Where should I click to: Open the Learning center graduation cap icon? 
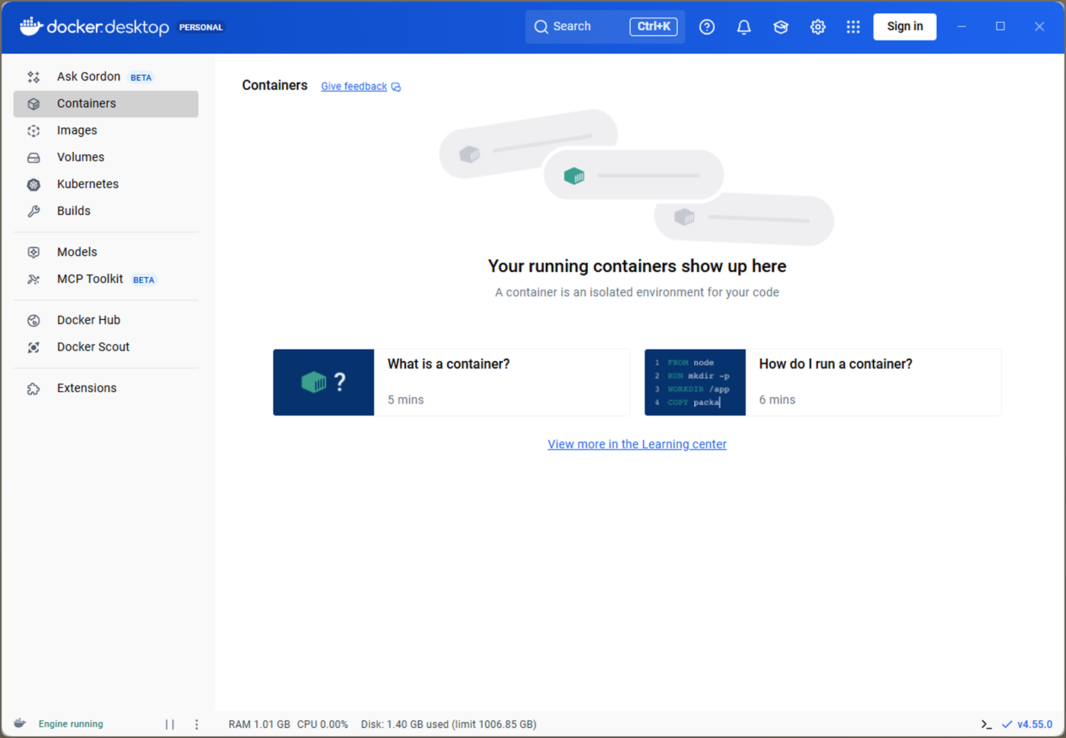tap(780, 27)
